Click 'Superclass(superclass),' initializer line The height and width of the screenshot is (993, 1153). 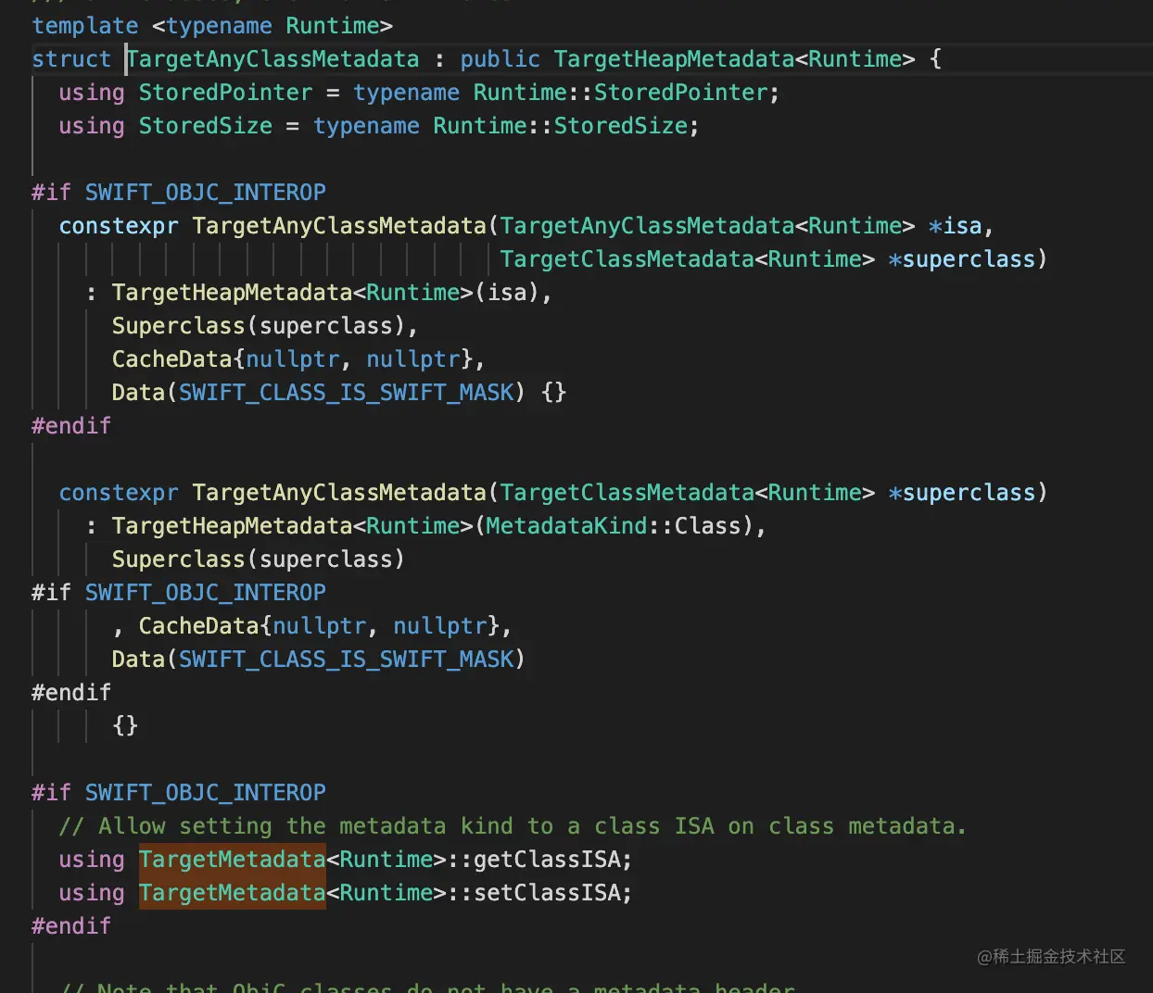point(265,326)
